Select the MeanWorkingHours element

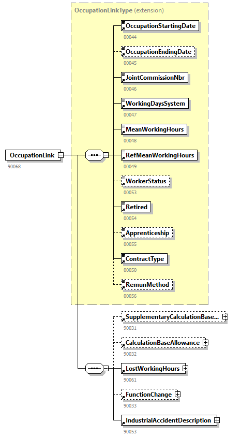tap(154, 129)
